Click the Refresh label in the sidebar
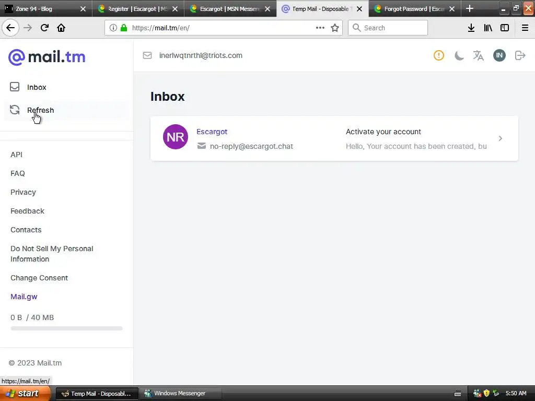The image size is (535, 401). pyautogui.click(x=40, y=110)
